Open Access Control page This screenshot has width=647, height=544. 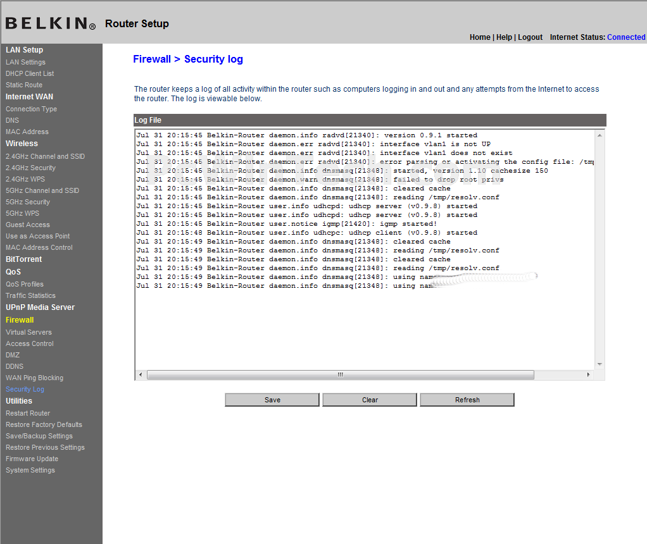point(30,343)
